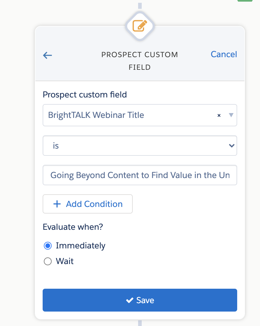Save the prospect custom field rule
The height and width of the screenshot is (326, 260).
[x=140, y=300]
